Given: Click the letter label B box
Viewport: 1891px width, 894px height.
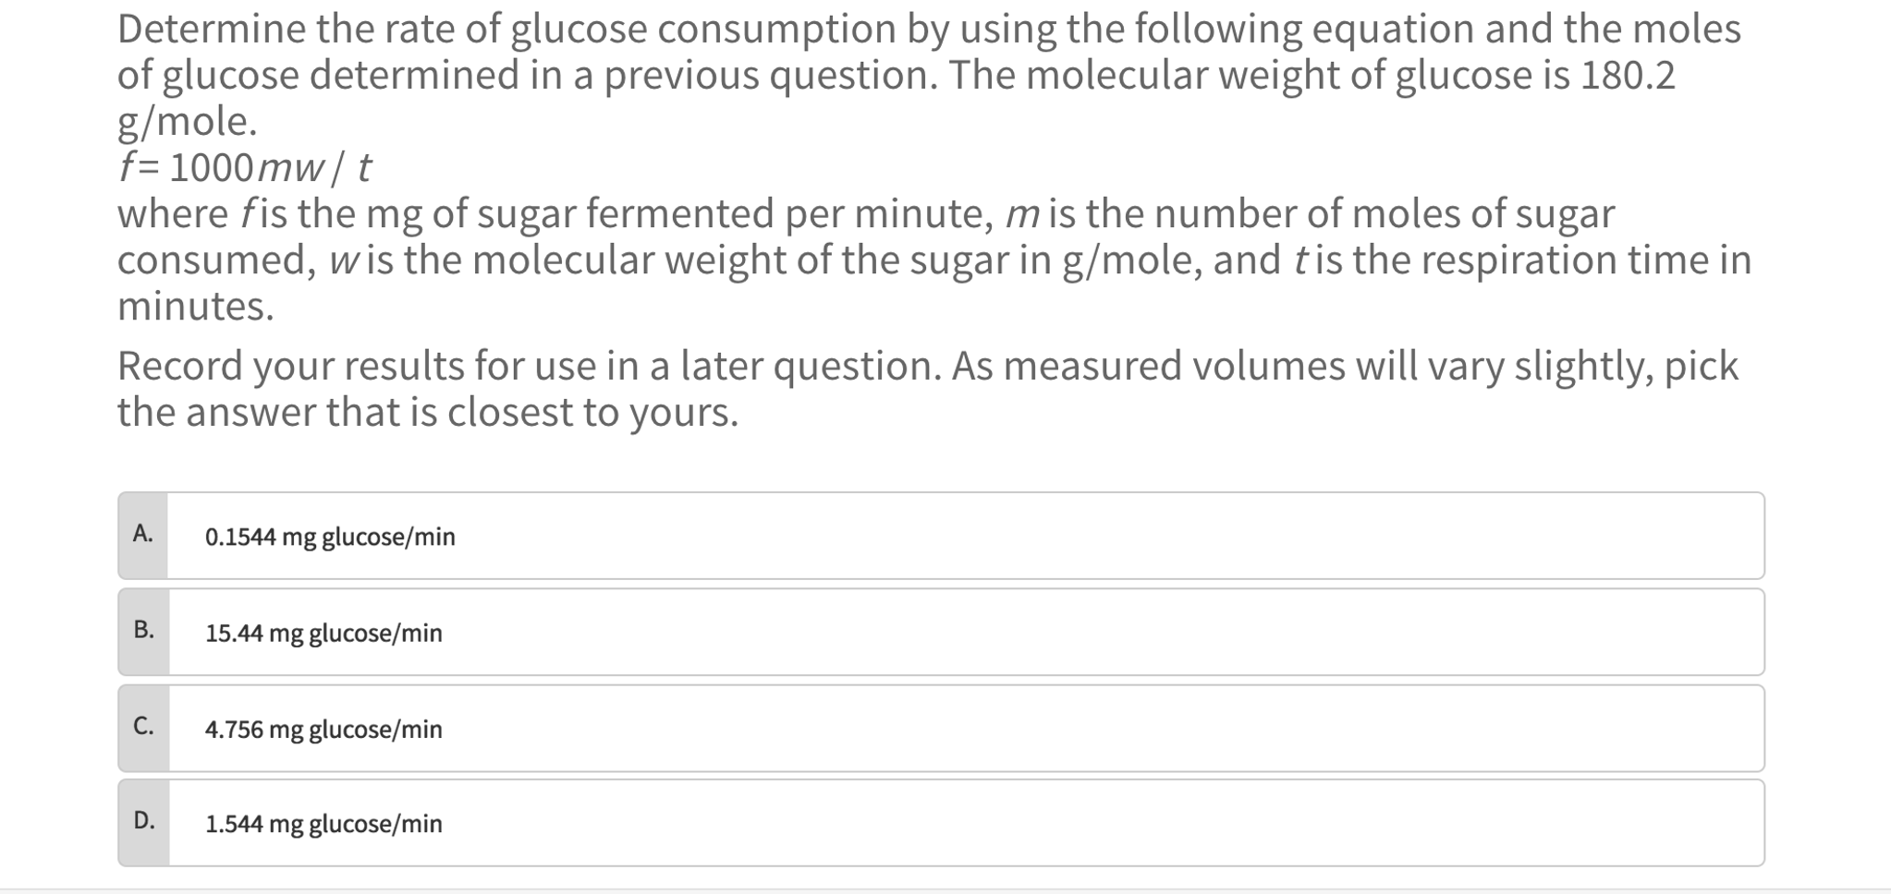Looking at the screenshot, I should (143, 633).
